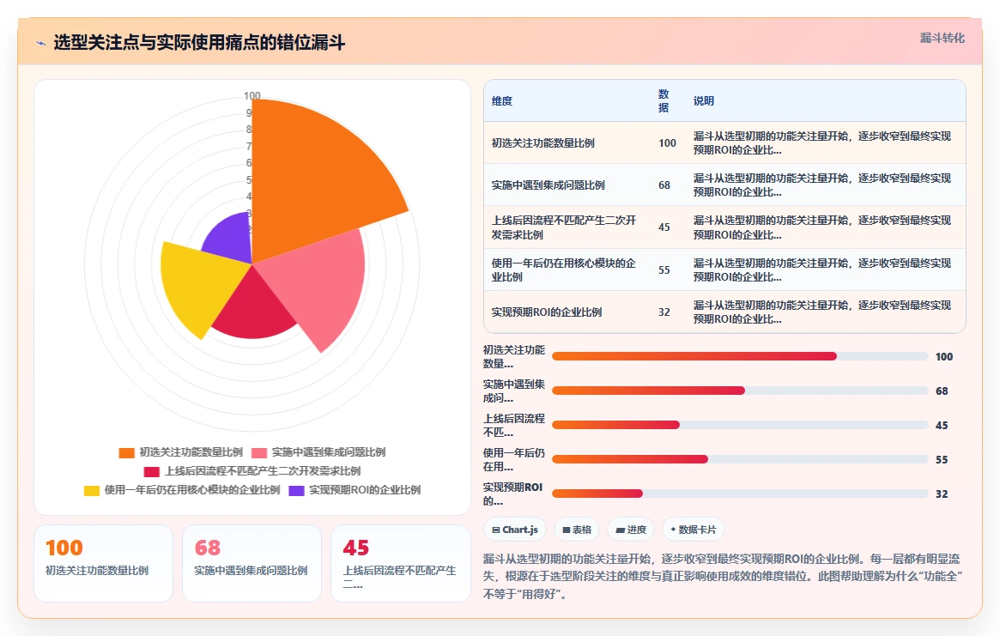Click progress bar for 使用一年后仍在用
This screenshot has height=636, width=1000.
pos(740,459)
